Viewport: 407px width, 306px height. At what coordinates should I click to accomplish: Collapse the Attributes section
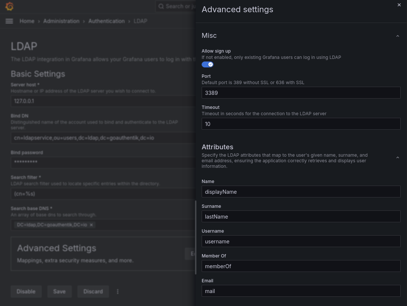pyautogui.click(x=398, y=157)
